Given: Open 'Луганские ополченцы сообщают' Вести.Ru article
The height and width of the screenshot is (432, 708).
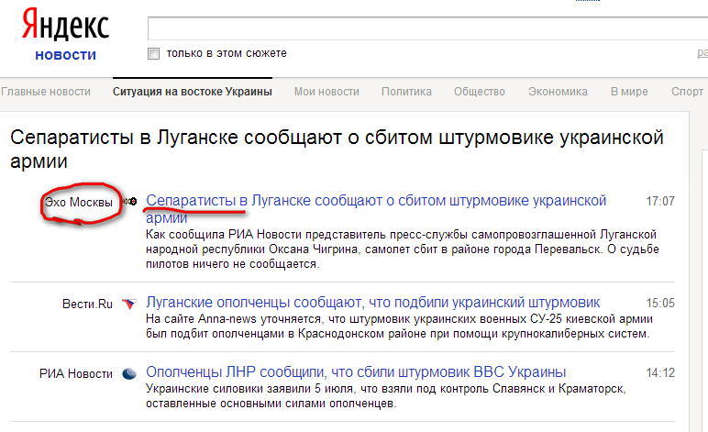Looking at the screenshot, I should [373, 302].
